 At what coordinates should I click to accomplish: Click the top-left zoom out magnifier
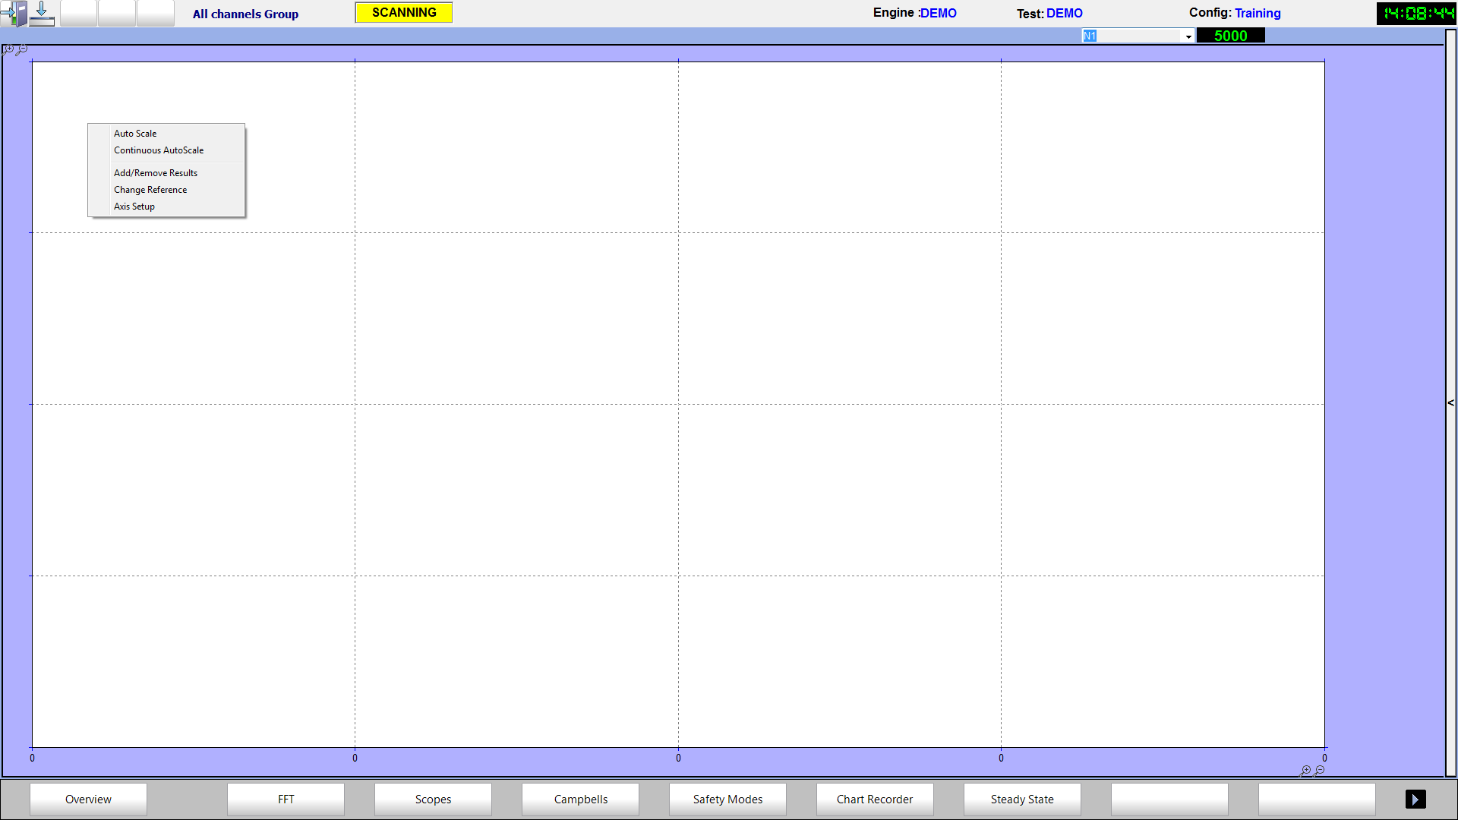pyautogui.click(x=22, y=49)
